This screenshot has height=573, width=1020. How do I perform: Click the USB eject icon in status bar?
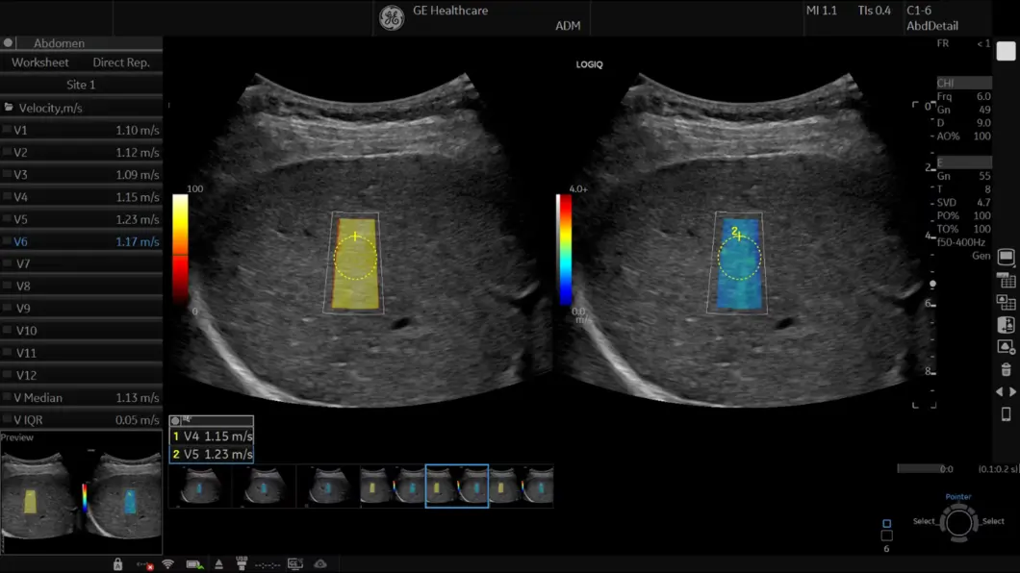[219, 564]
